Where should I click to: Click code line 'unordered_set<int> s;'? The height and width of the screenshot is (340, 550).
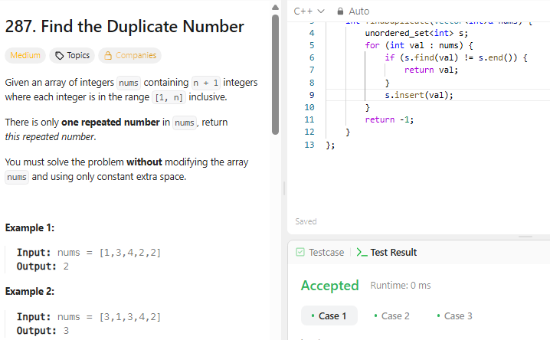point(417,33)
